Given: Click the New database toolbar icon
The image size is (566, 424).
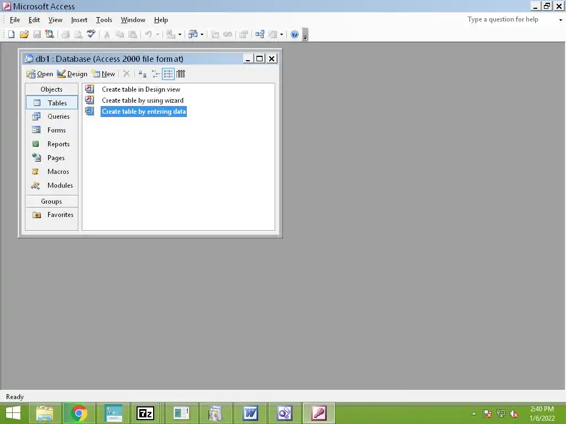Looking at the screenshot, I should tap(11, 34).
